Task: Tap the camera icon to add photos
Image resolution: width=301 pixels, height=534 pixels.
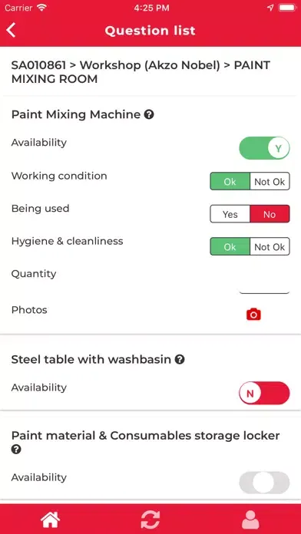Action: point(253,314)
